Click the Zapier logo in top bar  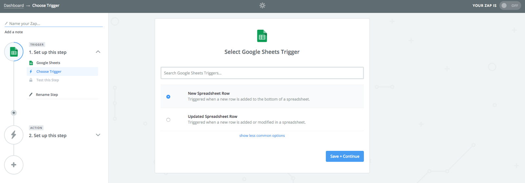pyautogui.click(x=262, y=6)
